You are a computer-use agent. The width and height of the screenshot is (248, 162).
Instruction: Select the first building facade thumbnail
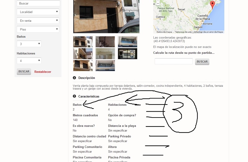(x=83, y=42)
